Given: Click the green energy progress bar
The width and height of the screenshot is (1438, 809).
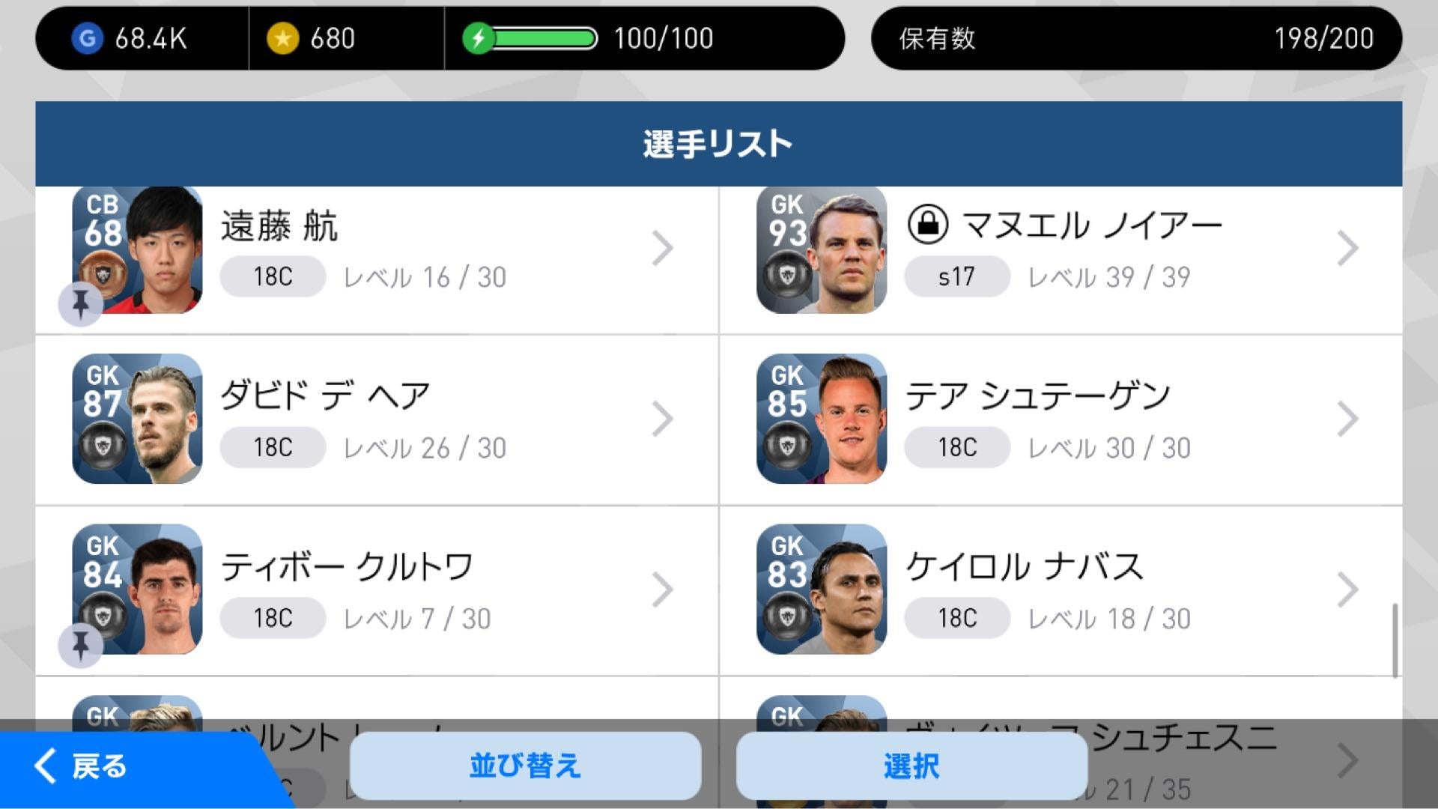Looking at the screenshot, I should (x=541, y=38).
